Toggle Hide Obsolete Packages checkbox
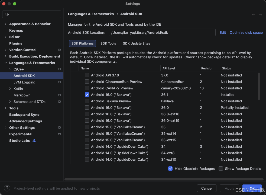Viewport: 266px width, 195px height. point(170,169)
